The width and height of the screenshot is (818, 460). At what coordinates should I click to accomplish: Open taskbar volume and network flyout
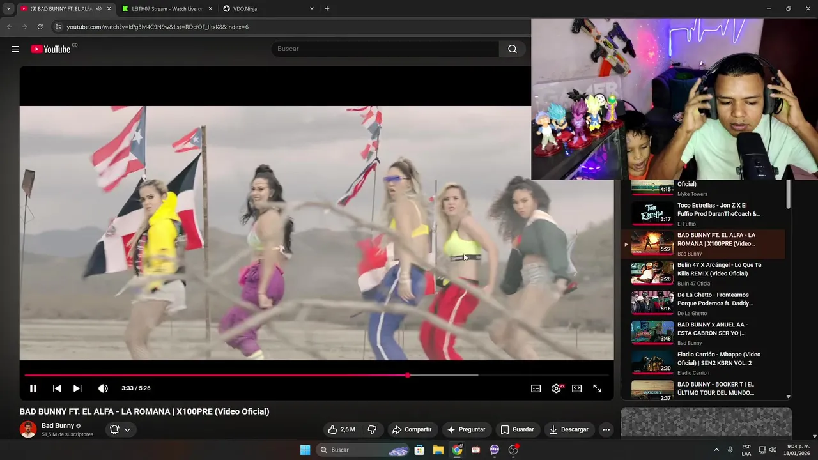click(x=769, y=450)
